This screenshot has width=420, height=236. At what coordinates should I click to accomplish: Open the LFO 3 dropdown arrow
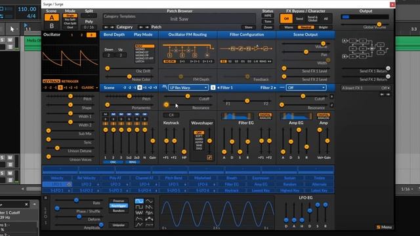[127, 184]
